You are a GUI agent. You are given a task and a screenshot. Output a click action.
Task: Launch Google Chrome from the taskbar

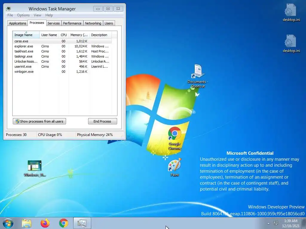[64, 223]
